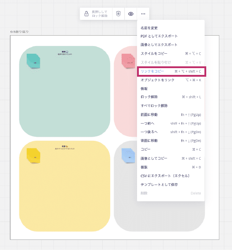This screenshot has width=232, height=250.
Task: Click the 長押ししてロック解除 label
Action: tap(99, 14)
